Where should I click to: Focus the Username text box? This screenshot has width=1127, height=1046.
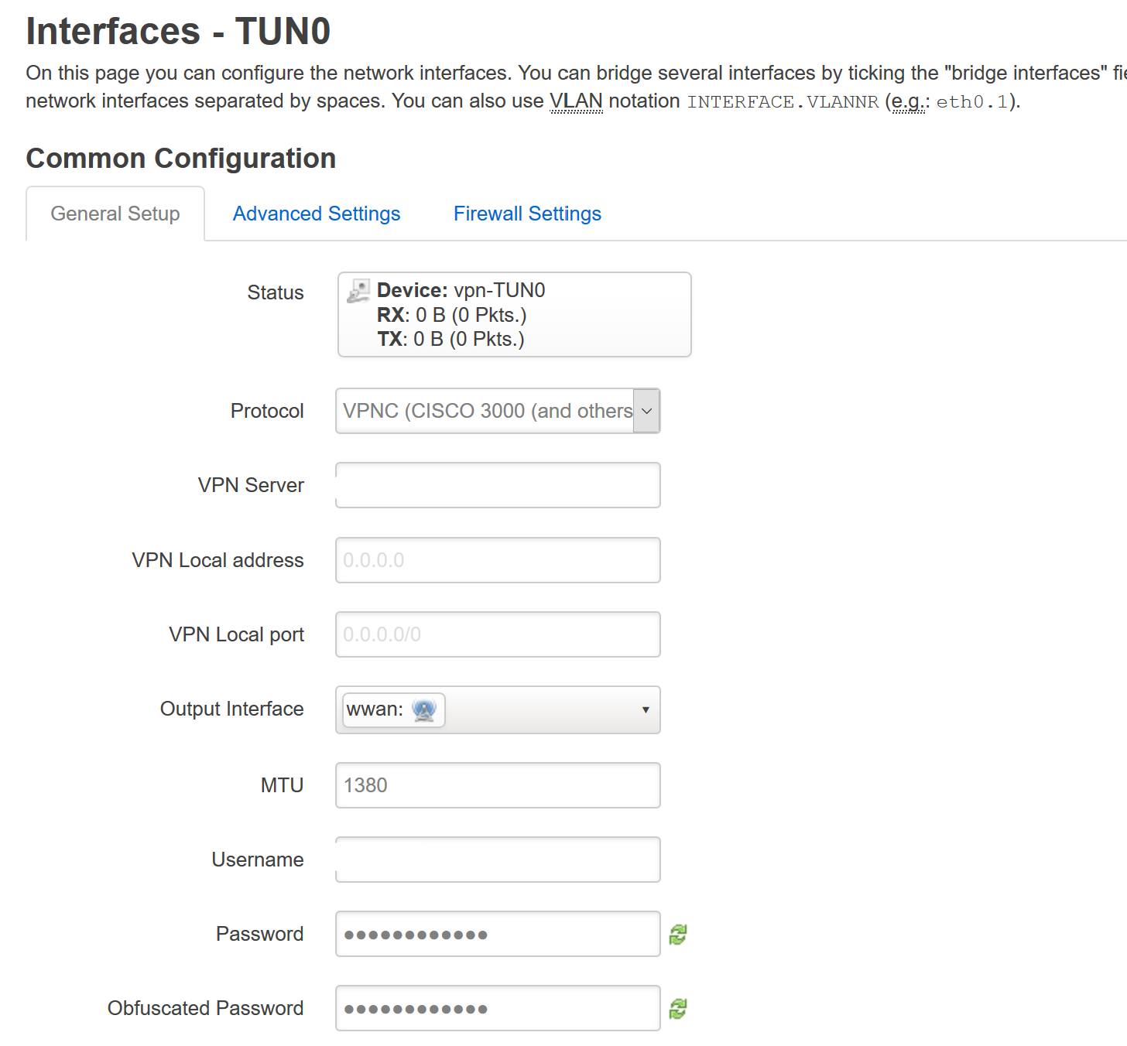(x=498, y=860)
